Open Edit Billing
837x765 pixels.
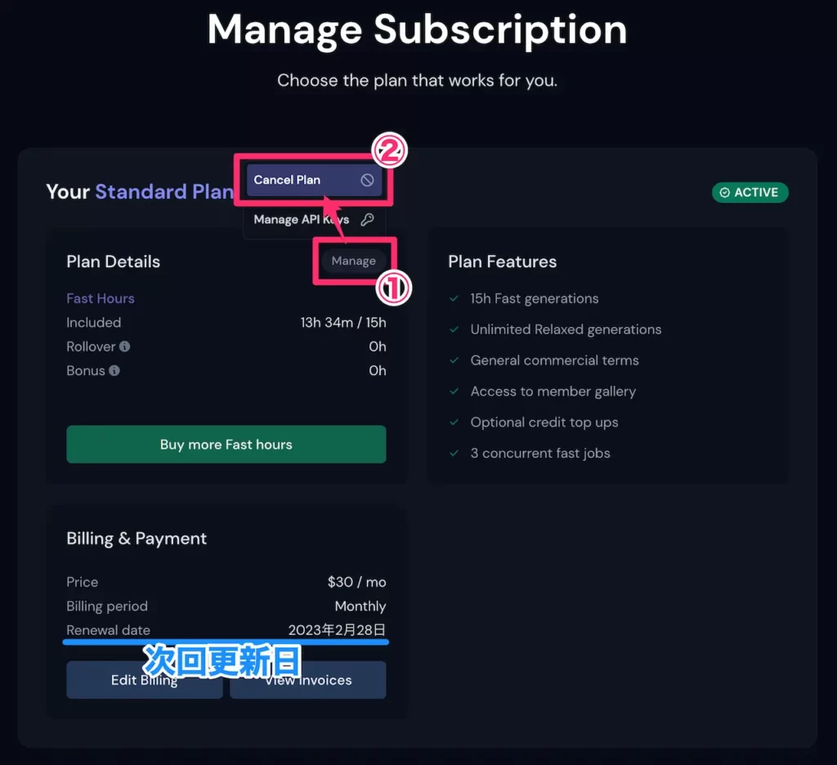(x=144, y=679)
